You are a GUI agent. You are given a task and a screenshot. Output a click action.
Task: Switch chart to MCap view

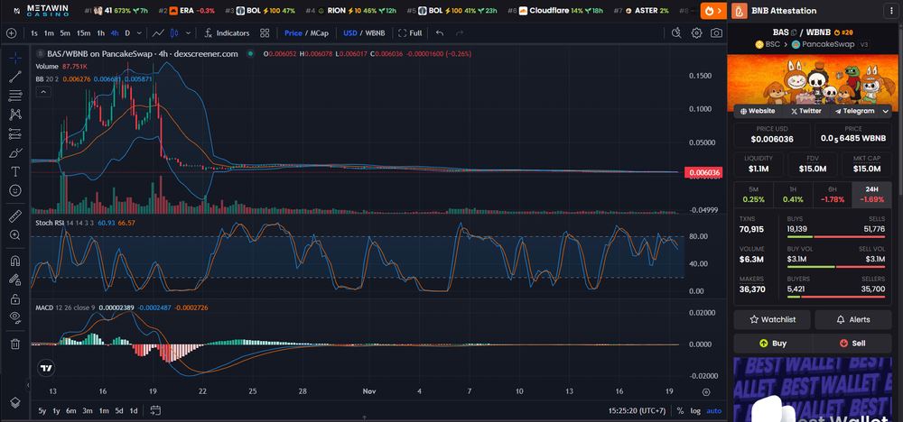[x=320, y=33]
